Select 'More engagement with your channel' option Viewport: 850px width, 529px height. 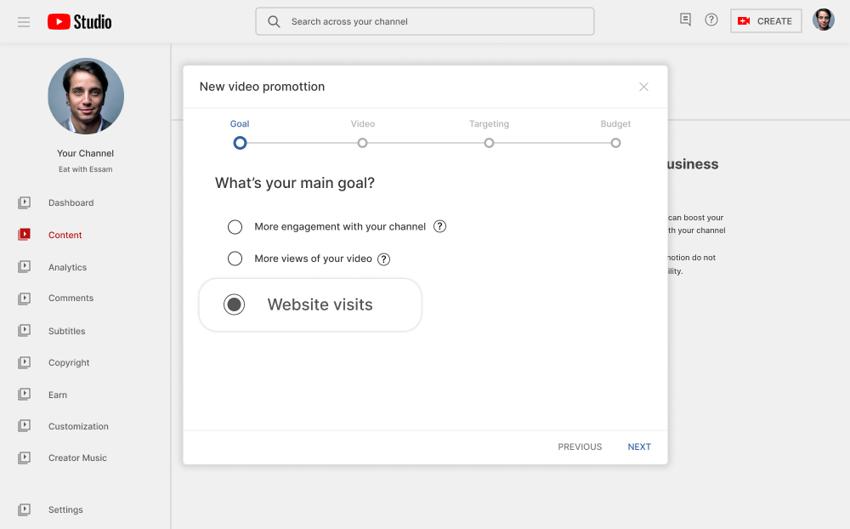235,226
